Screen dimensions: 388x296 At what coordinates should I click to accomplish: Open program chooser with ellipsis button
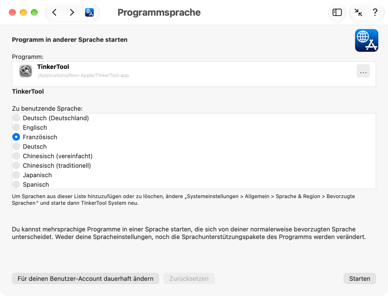[363, 71]
